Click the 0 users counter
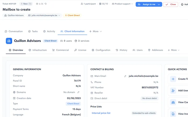Viewport: 188px width, 117px height. pyautogui.click(x=66, y=41)
